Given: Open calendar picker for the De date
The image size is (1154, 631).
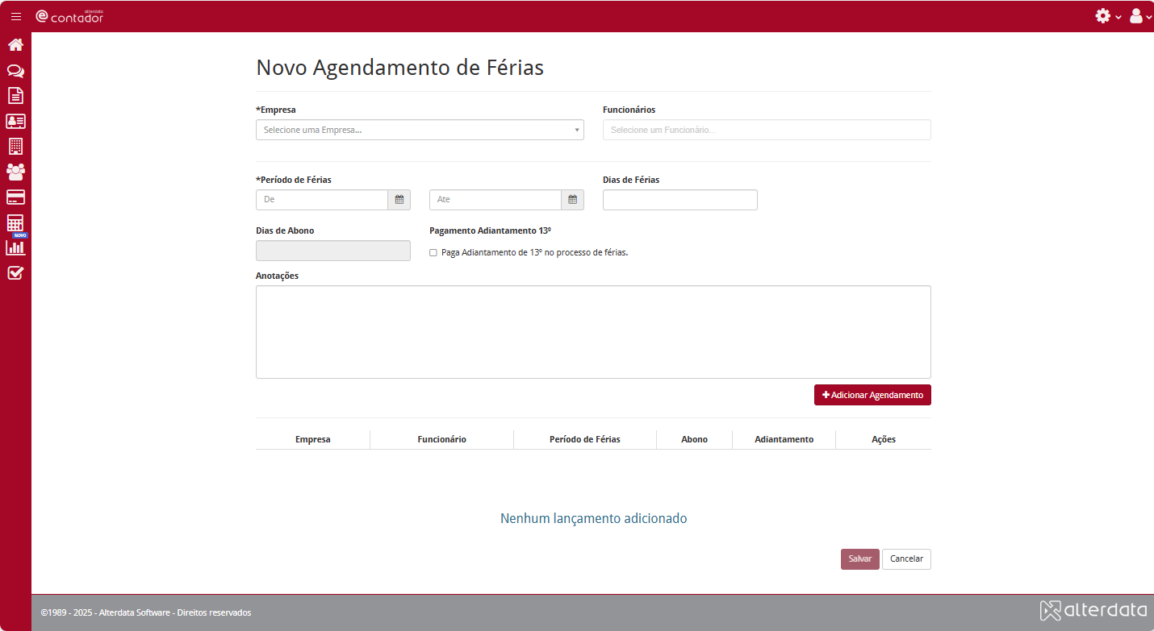Looking at the screenshot, I should (399, 200).
